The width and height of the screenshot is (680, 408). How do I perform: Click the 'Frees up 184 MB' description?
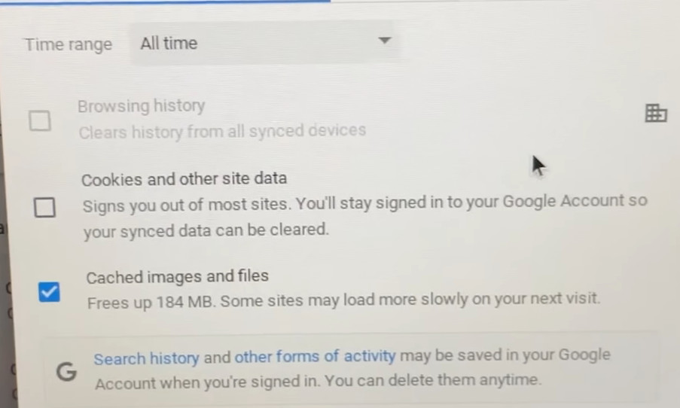(344, 300)
